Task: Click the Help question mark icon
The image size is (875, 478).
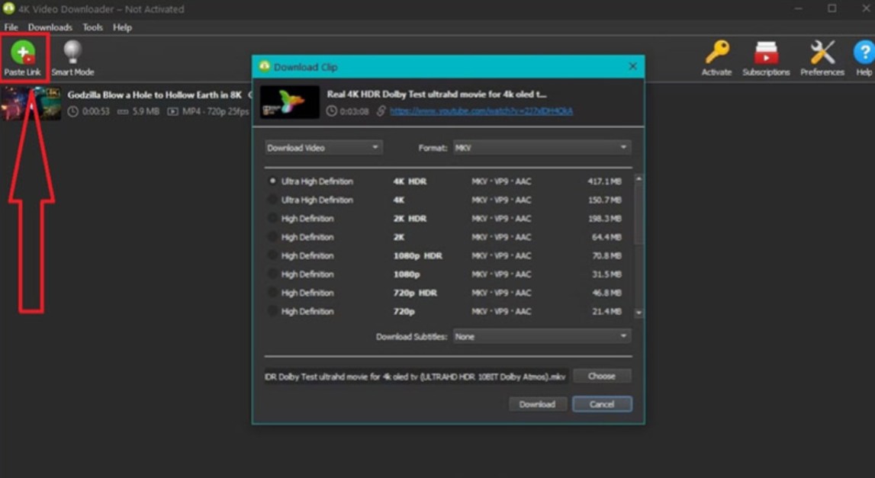Action: click(x=864, y=53)
